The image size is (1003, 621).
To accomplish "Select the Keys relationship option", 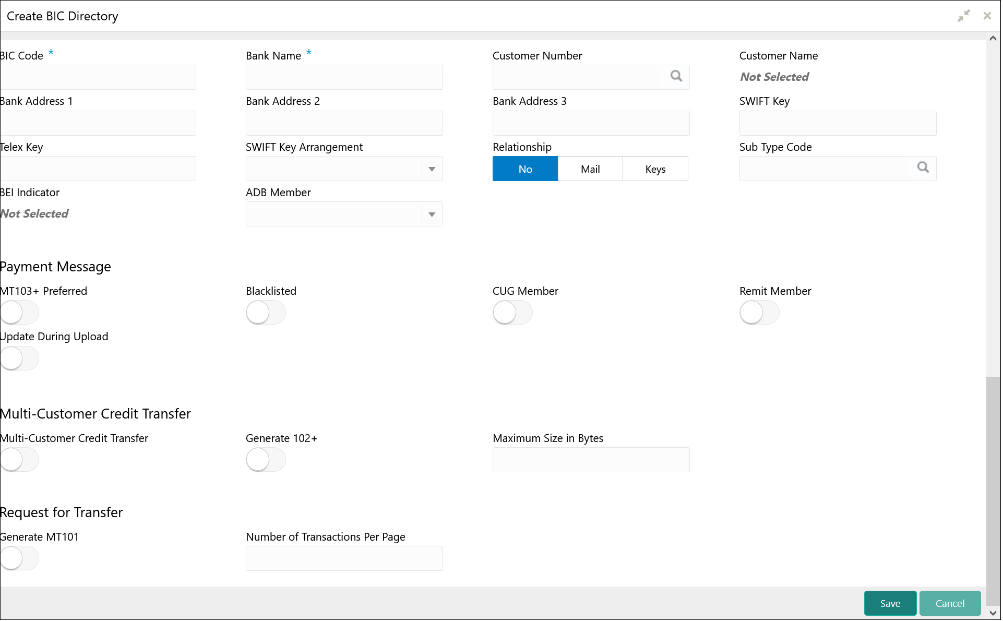I will [x=655, y=169].
